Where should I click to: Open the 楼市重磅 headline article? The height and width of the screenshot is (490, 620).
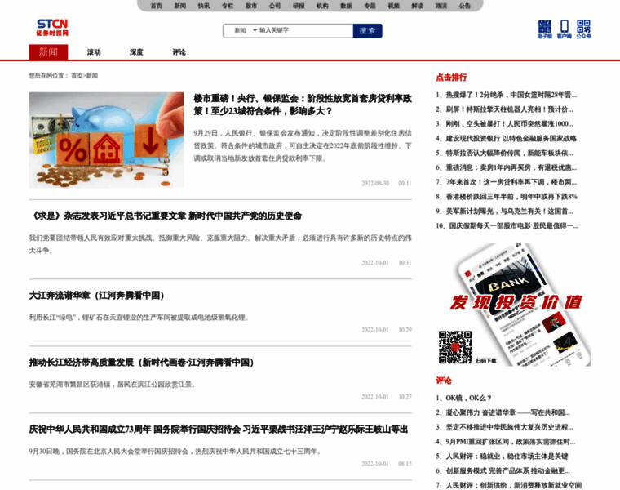click(x=302, y=104)
